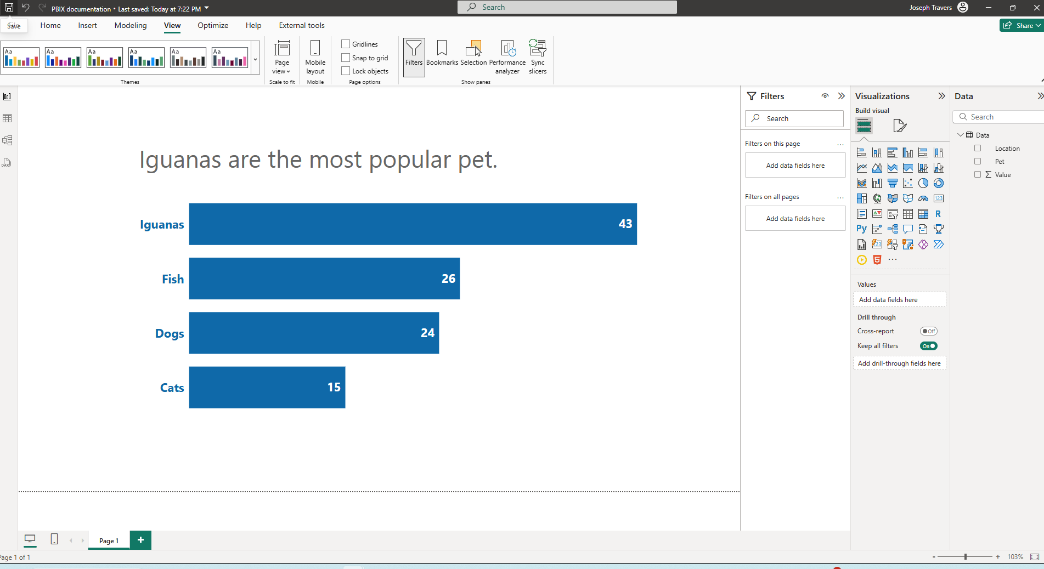Screen dimensions: 1044x569
Task: Open Model view from the left sidebar
Action: coord(7,140)
